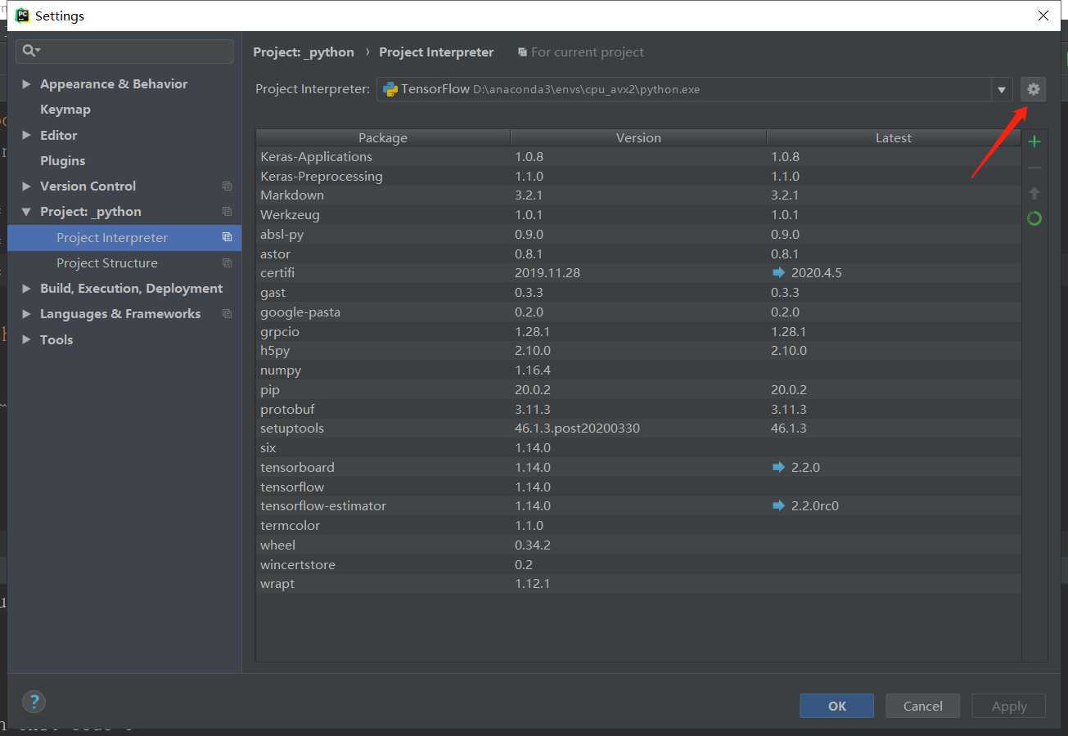Click the project-level icon beside Project Structure

pyautogui.click(x=228, y=263)
